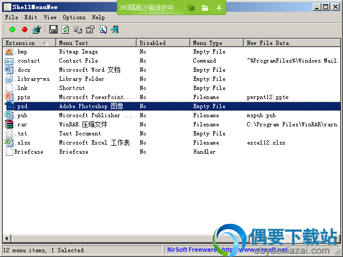Click the red Disable Selected Items icon
Image resolution: width=343 pixels, height=257 pixels.
coord(25,29)
